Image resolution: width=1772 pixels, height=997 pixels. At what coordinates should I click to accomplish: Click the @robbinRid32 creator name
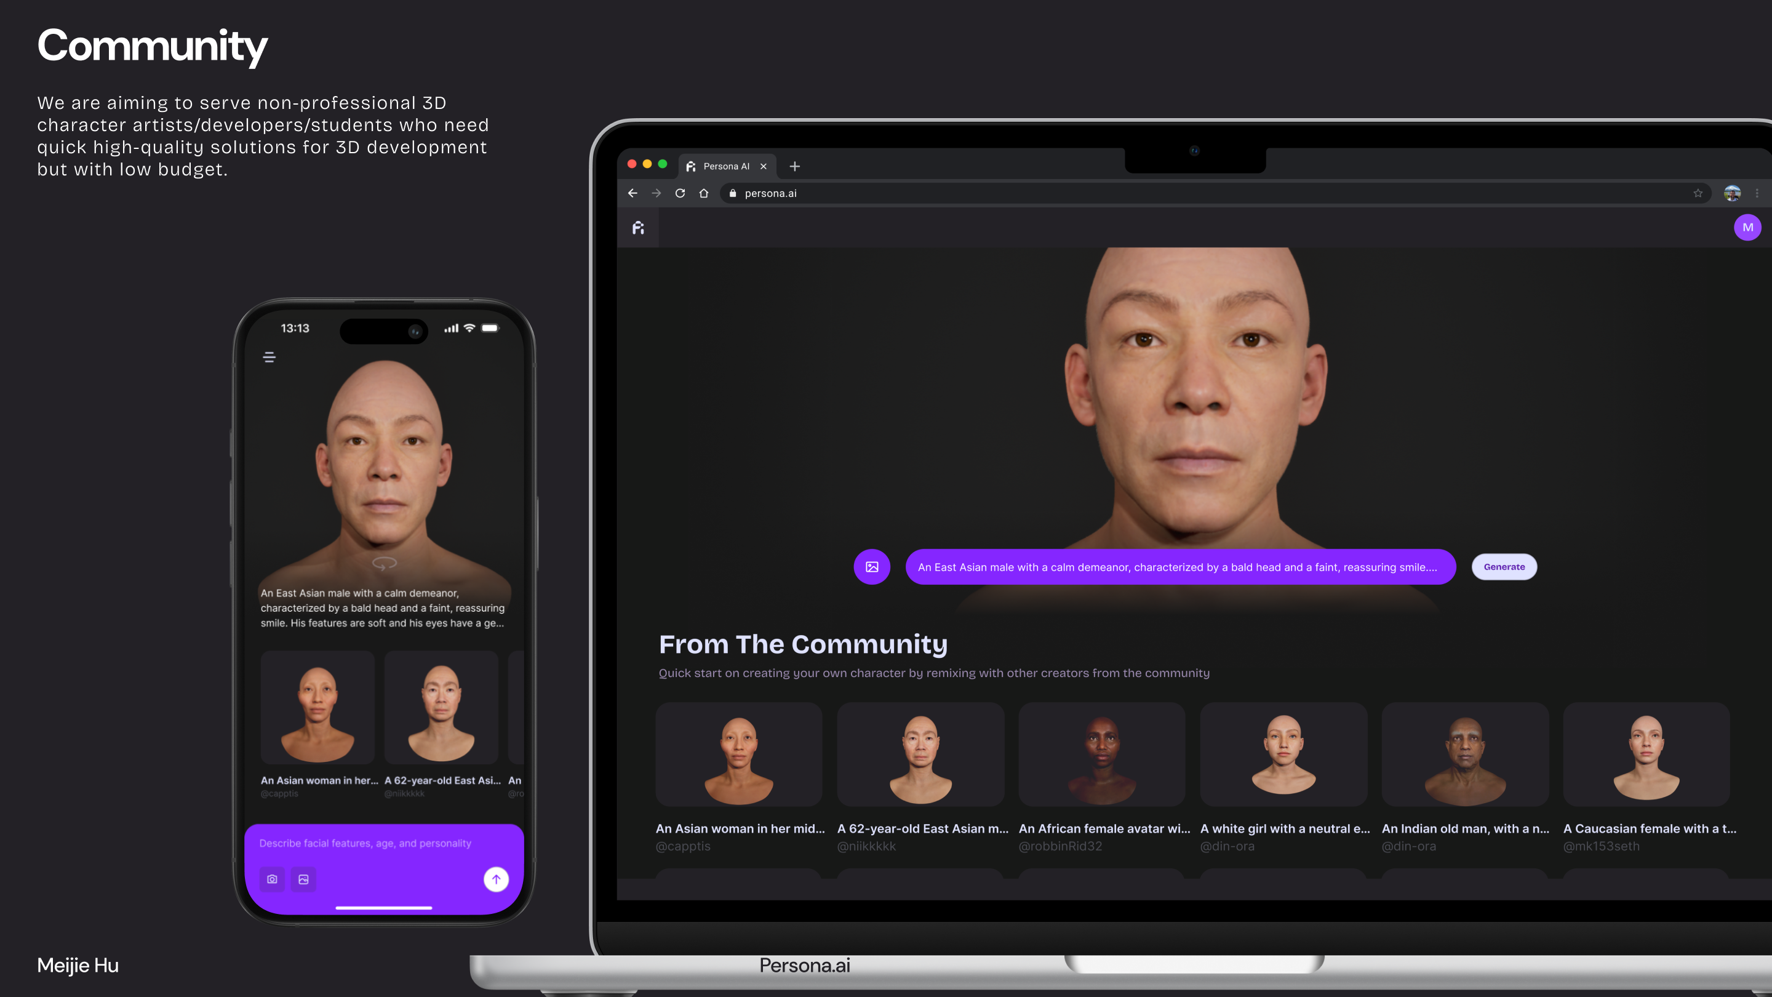[1060, 846]
